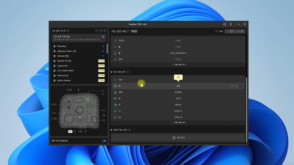This screenshot has width=294, height=165.
Task: Click the Pr badge of Premiere 편집 preset
Action: pyautogui.click(x=103, y=56)
